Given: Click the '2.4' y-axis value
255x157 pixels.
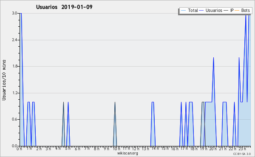Looking at the screenshot, I should tap(14, 40).
